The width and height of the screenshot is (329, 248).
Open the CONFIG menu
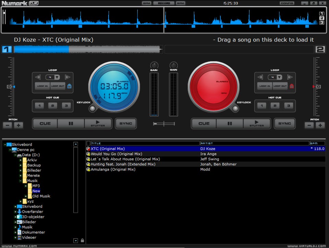pyautogui.click(x=287, y=3)
